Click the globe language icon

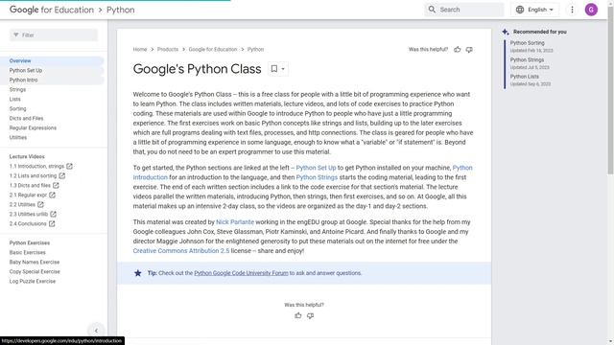pyautogui.click(x=520, y=10)
